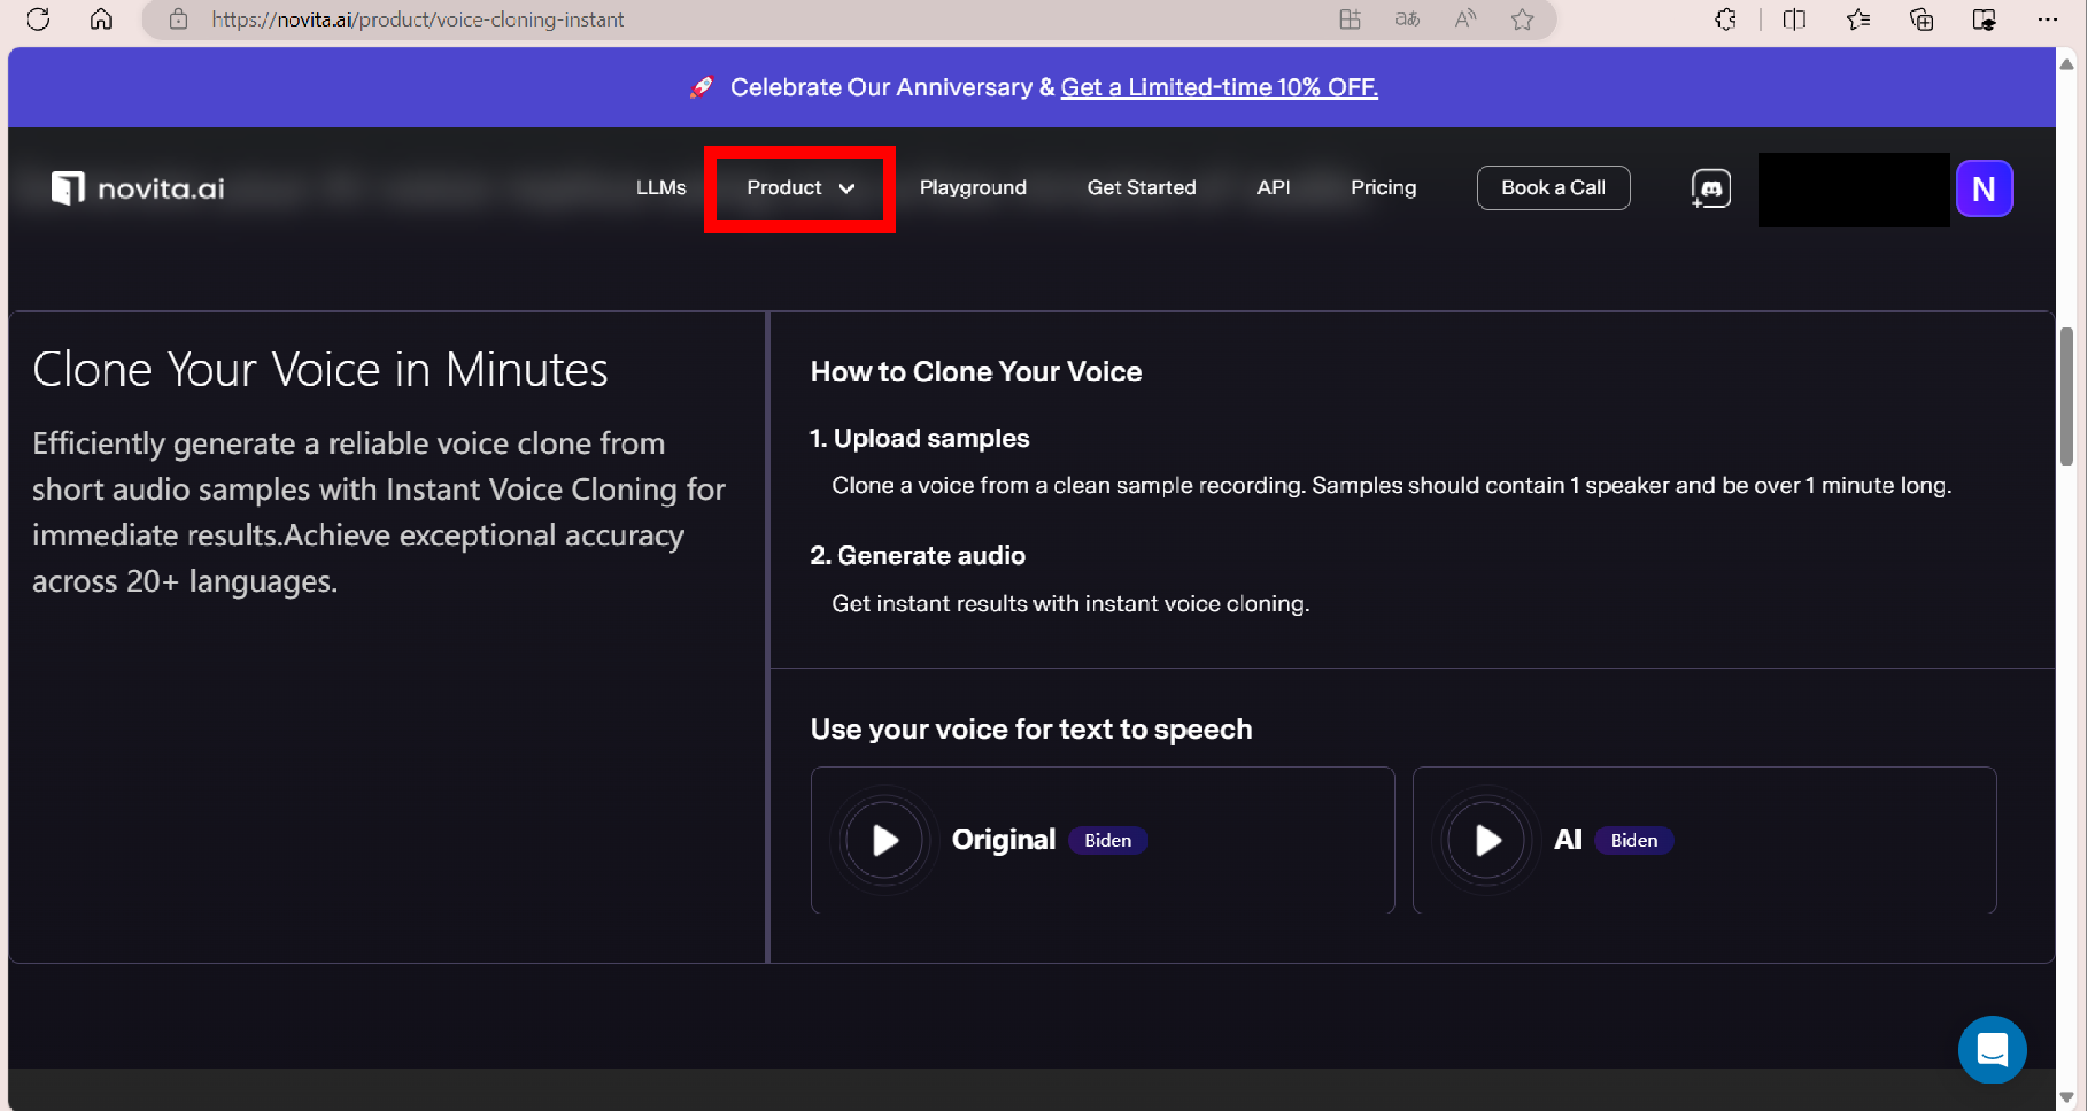
Task: Click the Book a Call button
Action: (1552, 188)
